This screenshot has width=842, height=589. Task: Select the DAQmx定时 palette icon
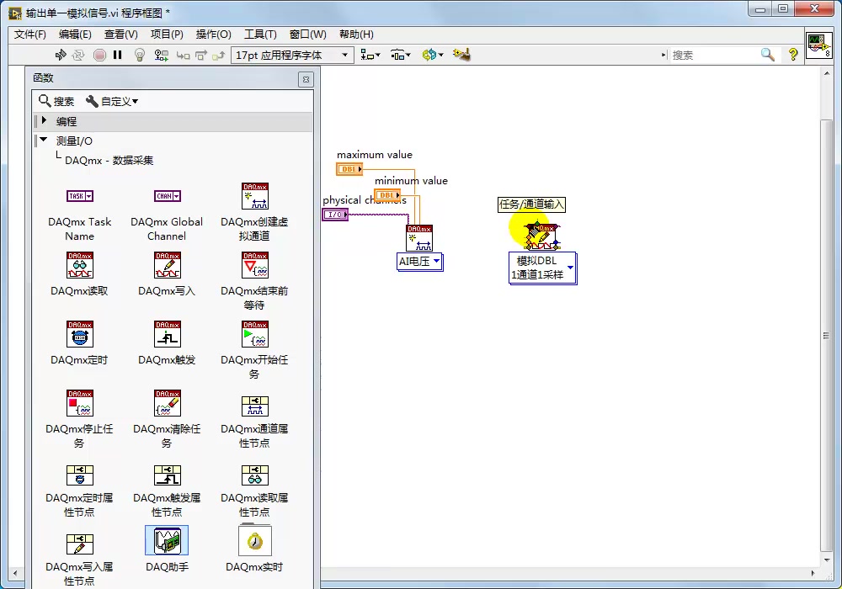80,335
